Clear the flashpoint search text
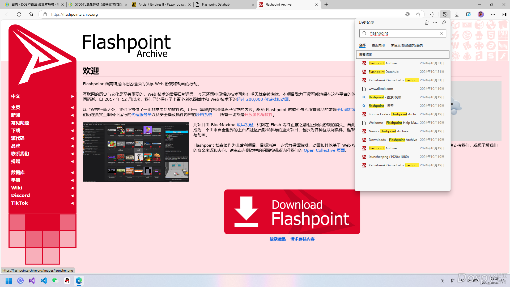 point(441,33)
